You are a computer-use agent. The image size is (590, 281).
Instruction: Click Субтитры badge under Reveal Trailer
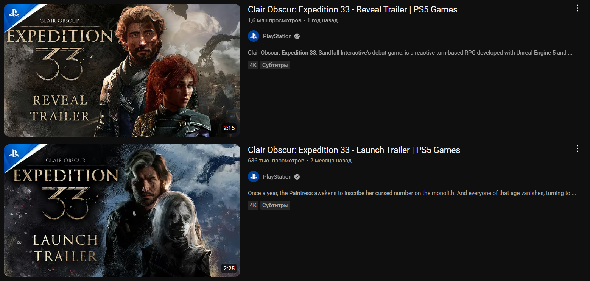[275, 65]
